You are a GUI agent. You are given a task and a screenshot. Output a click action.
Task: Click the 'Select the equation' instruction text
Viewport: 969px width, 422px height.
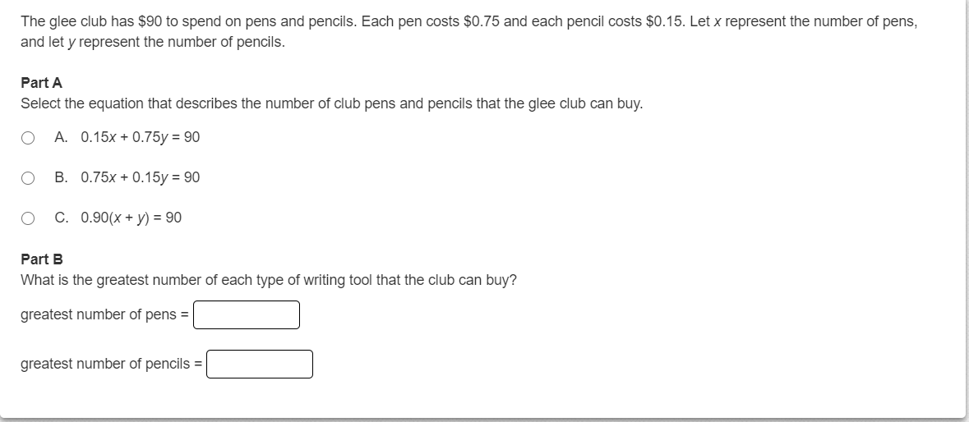(332, 103)
